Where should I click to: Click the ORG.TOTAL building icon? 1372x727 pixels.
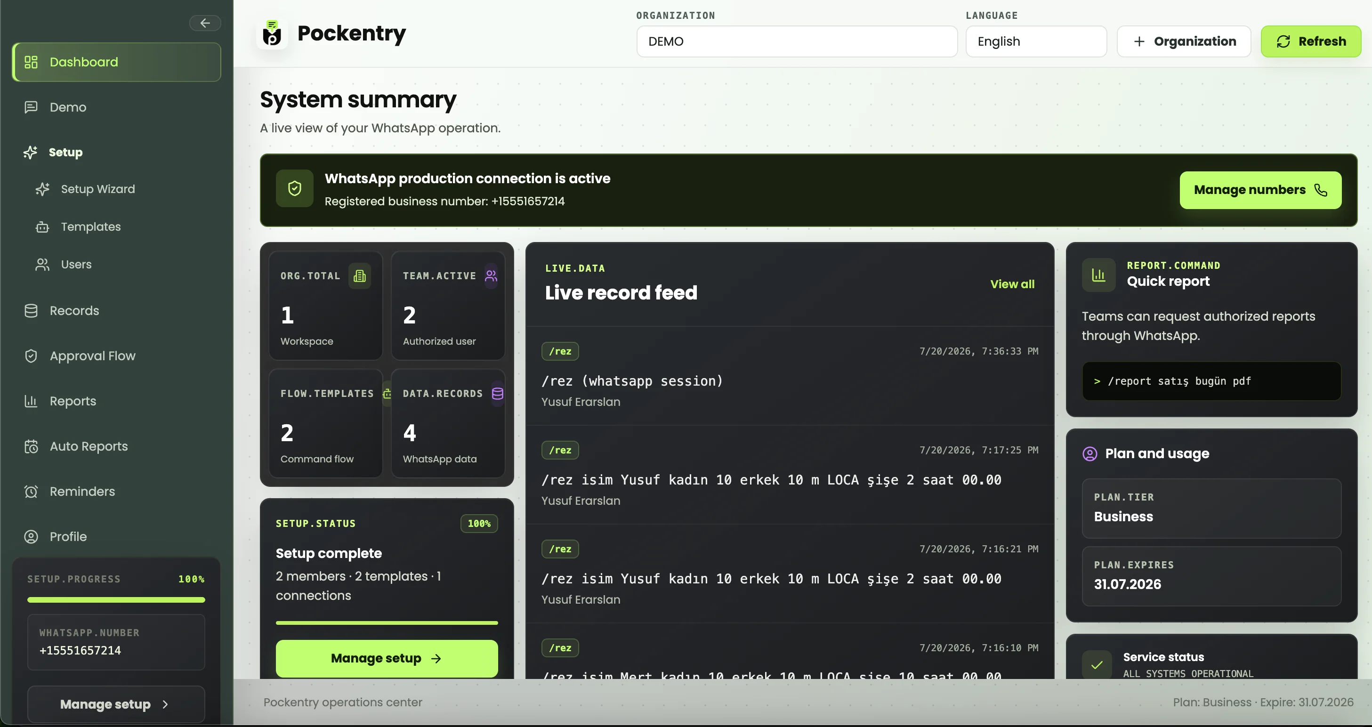coord(360,276)
